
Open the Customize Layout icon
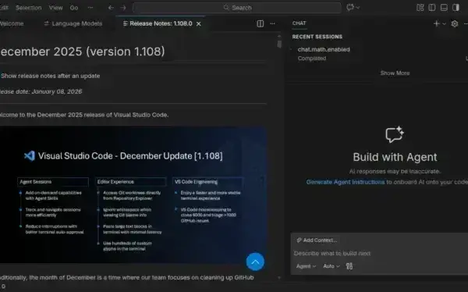click(420, 8)
